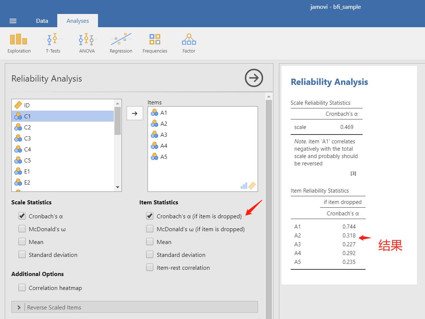Click the variable list scroll down arrow

tap(118, 187)
